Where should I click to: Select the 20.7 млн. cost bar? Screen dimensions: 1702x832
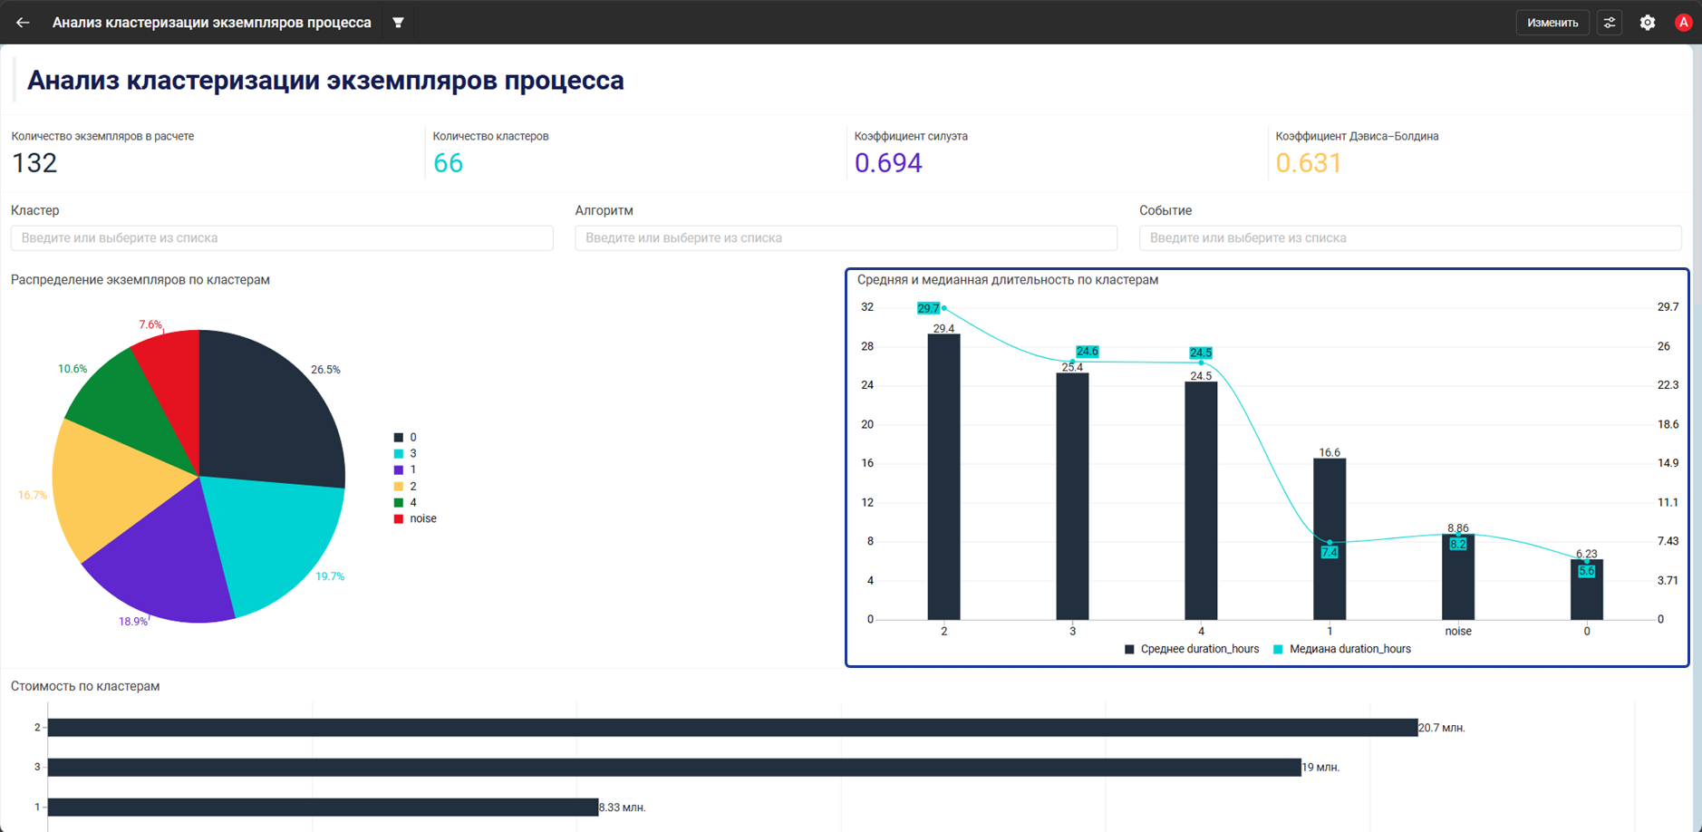(732, 727)
